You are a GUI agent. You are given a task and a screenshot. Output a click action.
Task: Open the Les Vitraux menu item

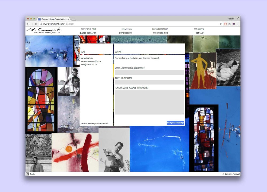127,29
